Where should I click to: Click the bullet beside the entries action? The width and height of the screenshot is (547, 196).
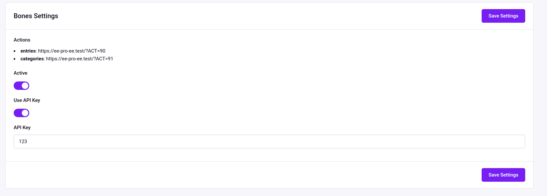coord(15,51)
